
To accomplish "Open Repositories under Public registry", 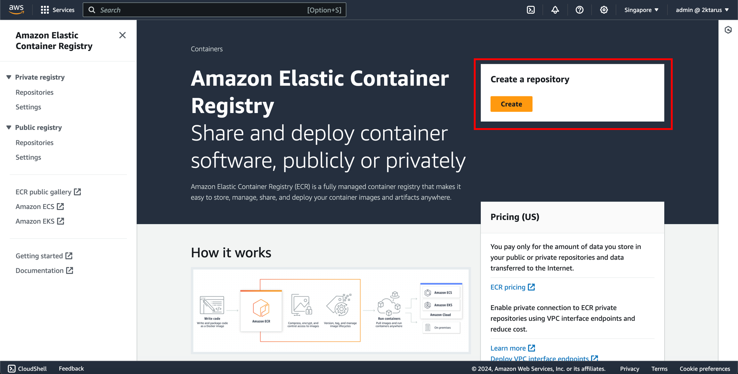I will pyautogui.click(x=34, y=143).
